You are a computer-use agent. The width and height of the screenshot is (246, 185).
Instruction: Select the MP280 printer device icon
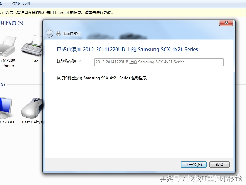(8, 46)
